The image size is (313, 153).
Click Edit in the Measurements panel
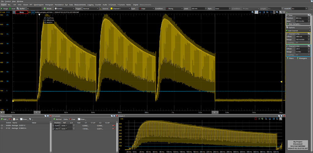pyautogui.click(x=17, y=119)
